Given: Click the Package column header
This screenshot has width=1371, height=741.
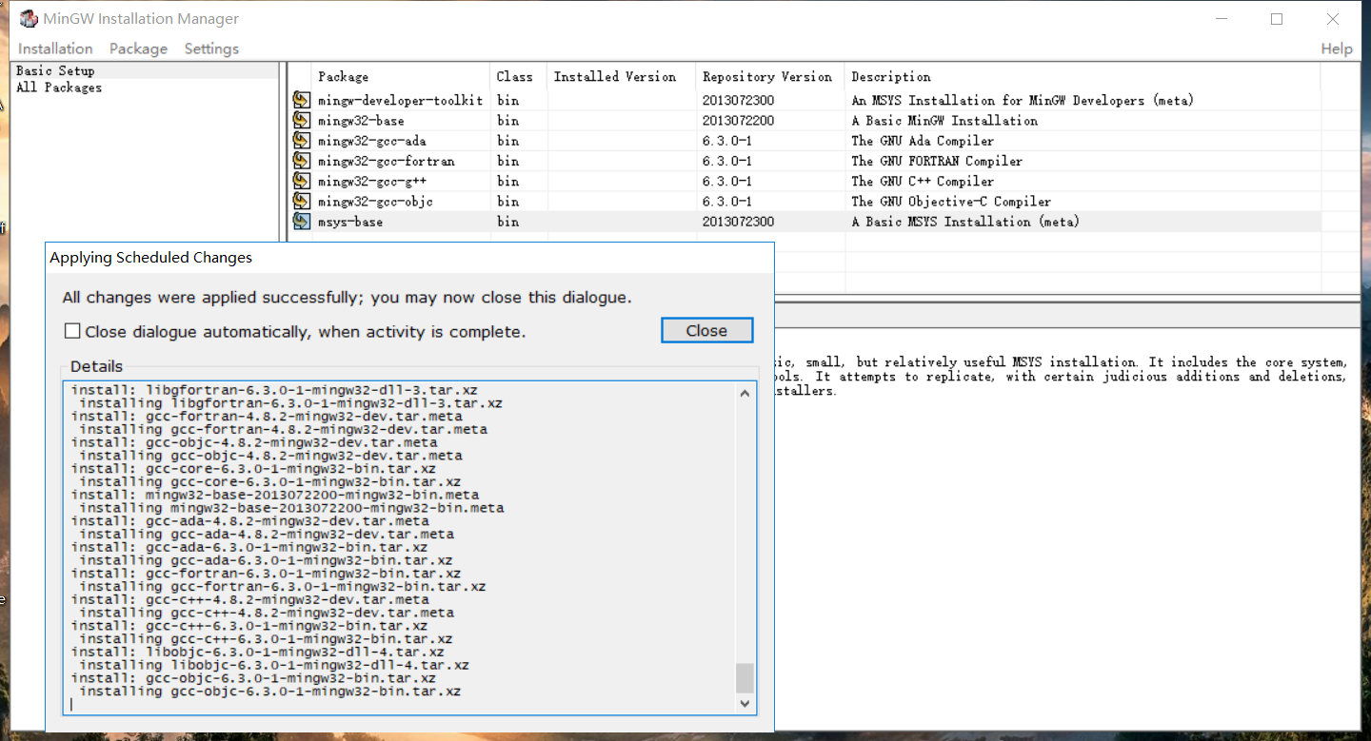Looking at the screenshot, I should (402, 76).
